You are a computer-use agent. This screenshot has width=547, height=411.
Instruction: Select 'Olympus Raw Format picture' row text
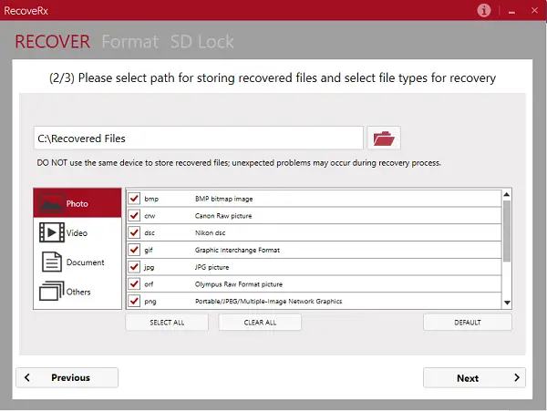point(239,284)
